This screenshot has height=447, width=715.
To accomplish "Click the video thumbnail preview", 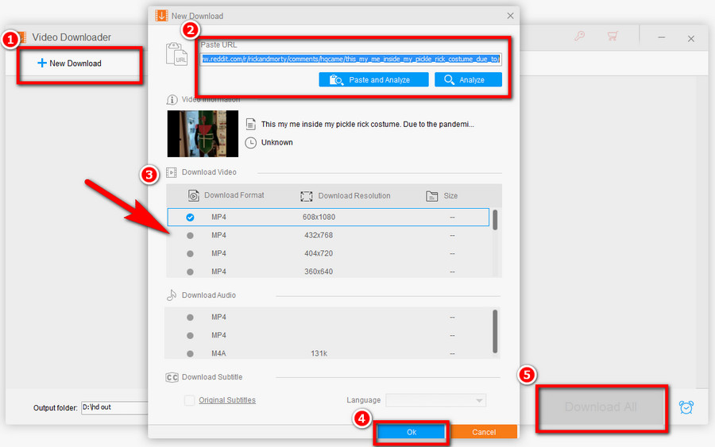I will coord(203,133).
